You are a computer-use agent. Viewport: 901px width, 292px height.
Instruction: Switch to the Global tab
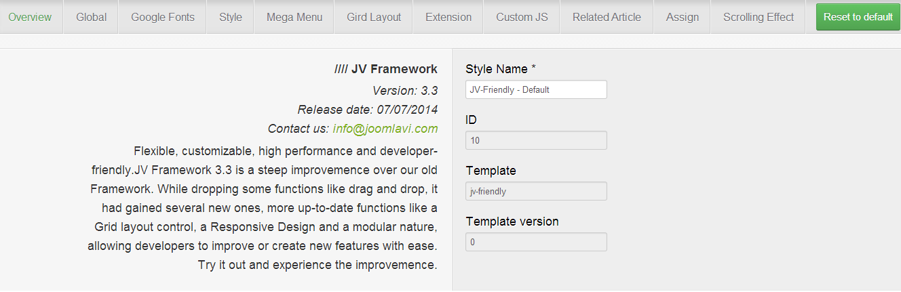(x=91, y=17)
